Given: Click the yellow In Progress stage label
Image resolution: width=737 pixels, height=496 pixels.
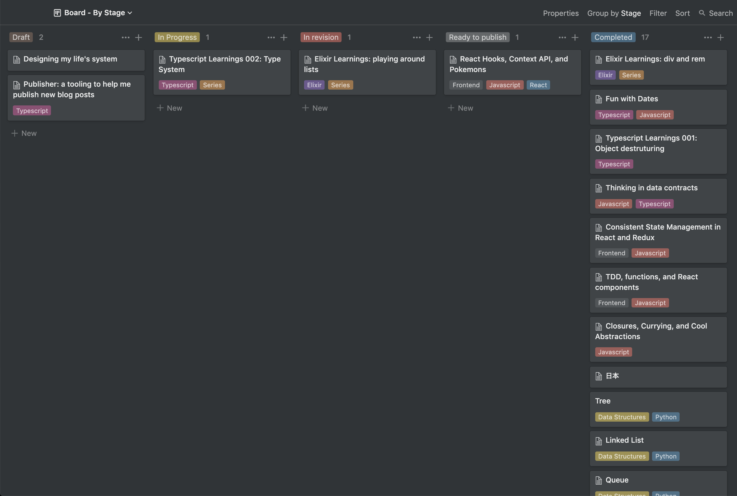Looking at the screenshot, I should pos(177,37).
